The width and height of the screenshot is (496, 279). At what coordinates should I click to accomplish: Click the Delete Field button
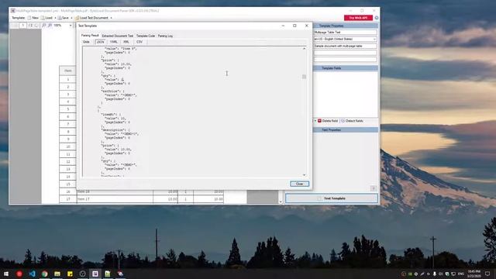pos(328,121)
